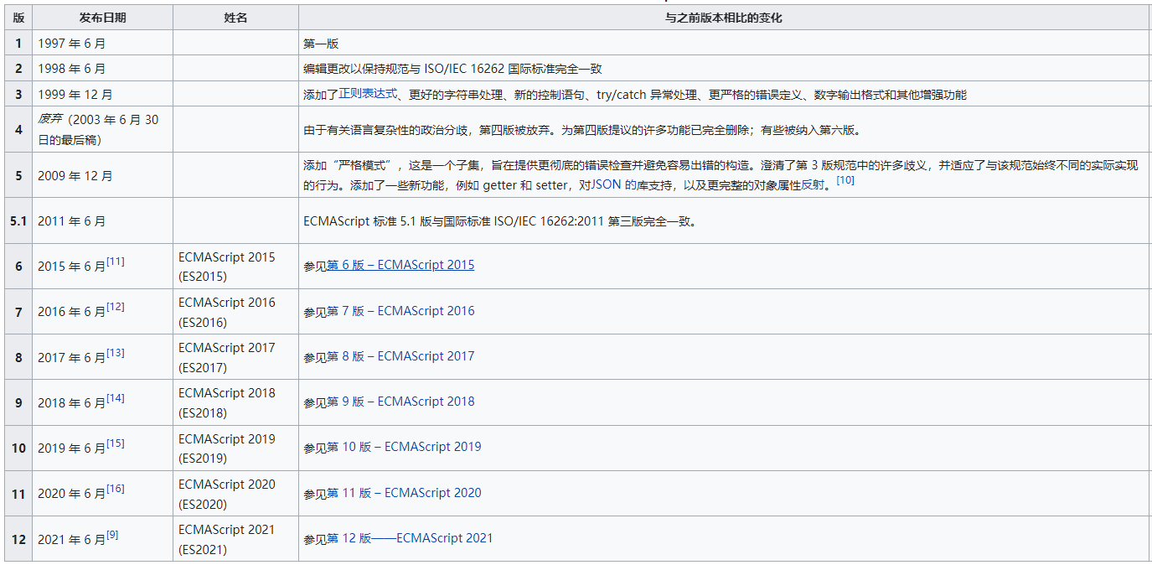Select the ECMAScript 2019 (ES2019) name cell
The height and width of the screenshot is (565, 1152).
(x=236, y=448)
